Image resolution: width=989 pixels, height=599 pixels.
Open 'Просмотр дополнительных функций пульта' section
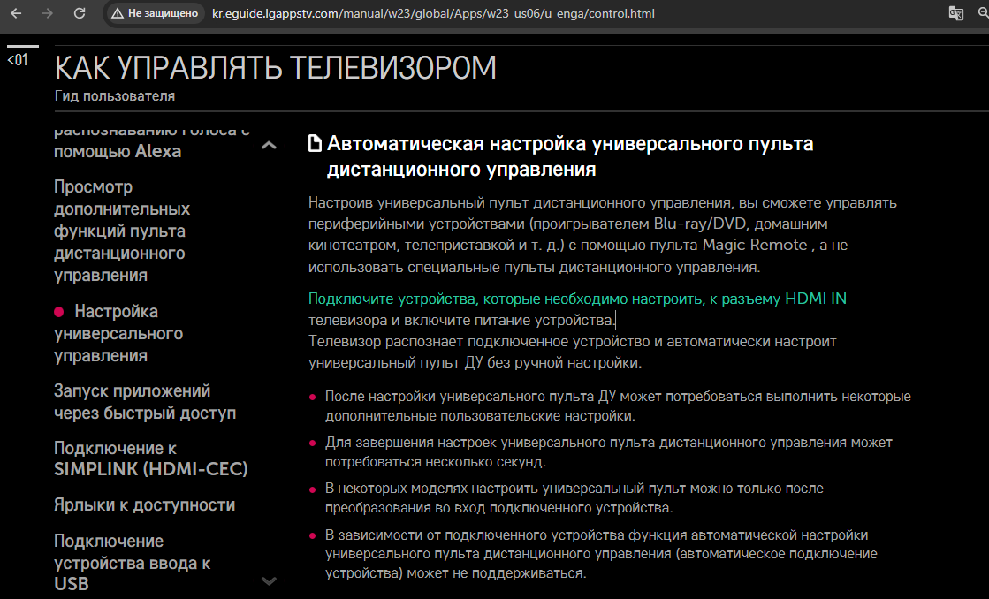[x=119, y=231]
